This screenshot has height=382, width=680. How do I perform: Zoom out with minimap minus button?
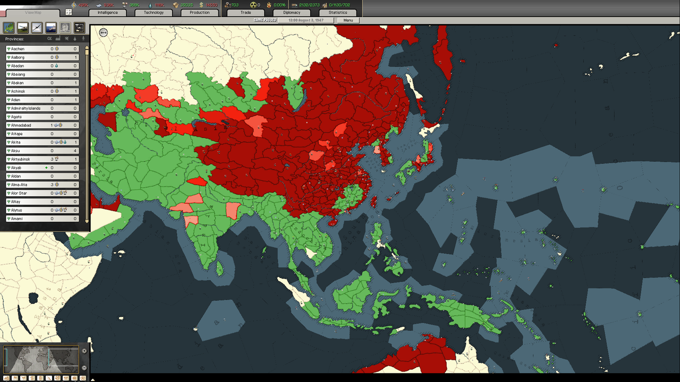(x=84, y=368)
